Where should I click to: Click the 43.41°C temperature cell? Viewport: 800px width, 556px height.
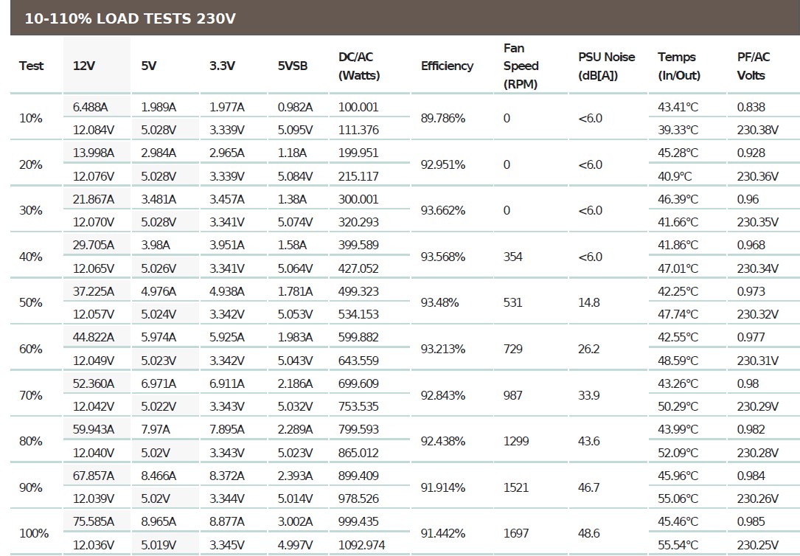pos(678,107)
